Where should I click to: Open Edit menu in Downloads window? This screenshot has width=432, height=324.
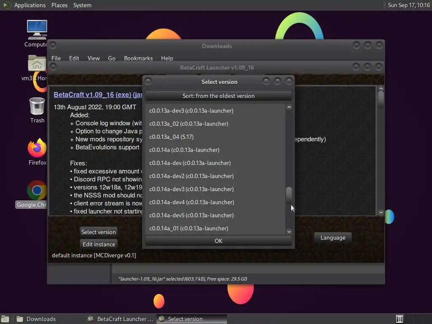click(74, 58)
